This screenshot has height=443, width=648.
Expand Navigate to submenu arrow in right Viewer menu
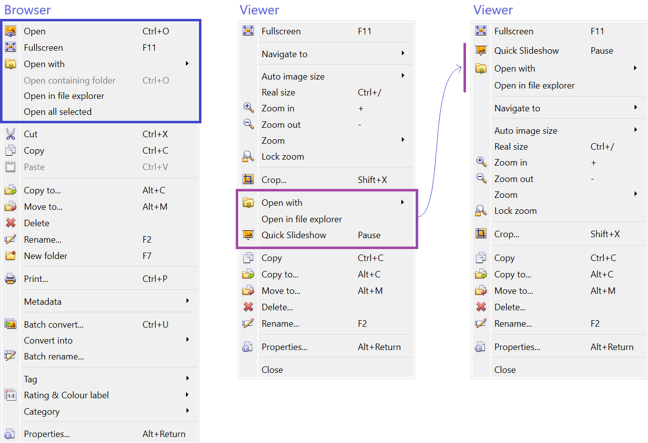tap(636, 108)
